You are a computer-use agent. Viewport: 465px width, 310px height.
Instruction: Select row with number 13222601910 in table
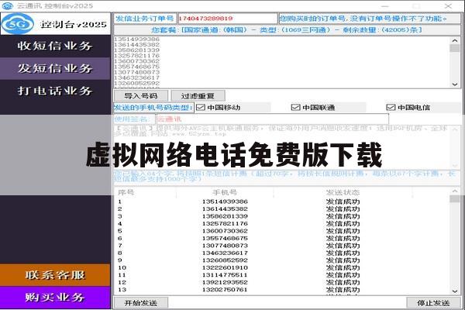tap(282, 267)
